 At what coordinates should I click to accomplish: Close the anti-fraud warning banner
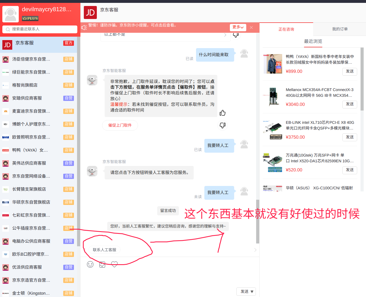pyautogui.click(x=251, y=27)
